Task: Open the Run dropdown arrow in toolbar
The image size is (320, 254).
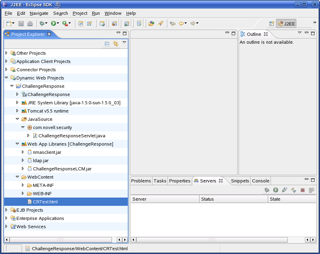Action: (x=58, y=23)
